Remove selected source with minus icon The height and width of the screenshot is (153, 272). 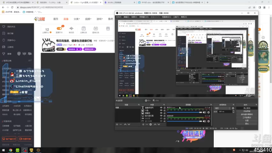coord(147,124)
